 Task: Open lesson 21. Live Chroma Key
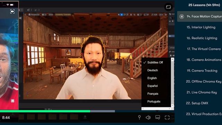pyautogui.click(x=202, y=92)
